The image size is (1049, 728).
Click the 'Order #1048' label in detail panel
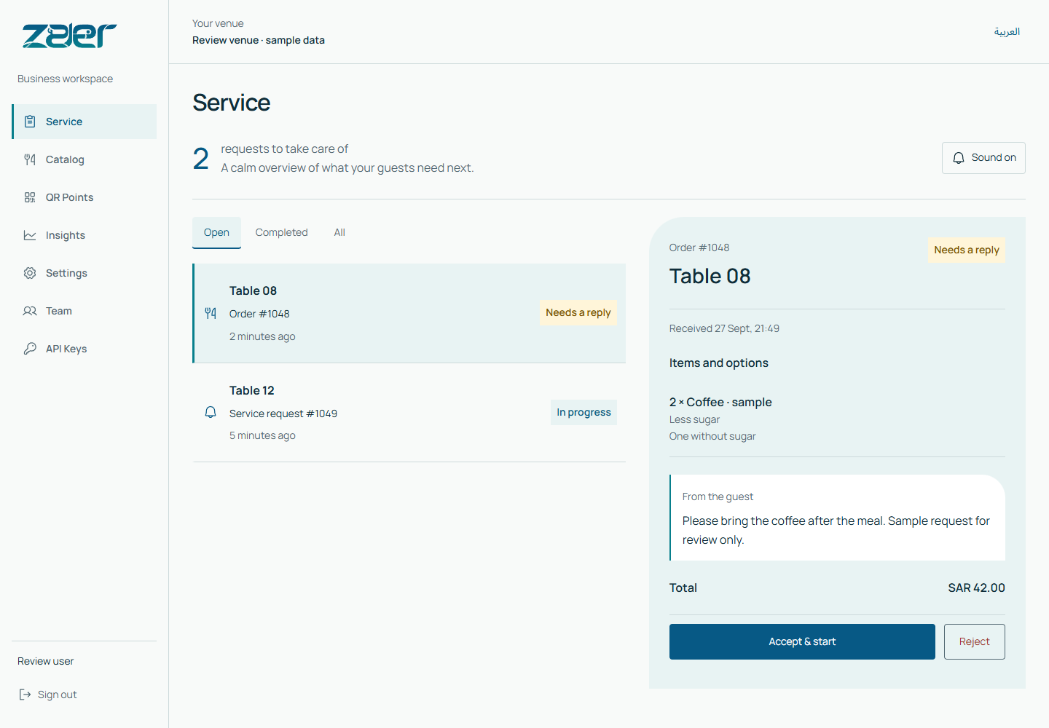[x=699, y=248]
